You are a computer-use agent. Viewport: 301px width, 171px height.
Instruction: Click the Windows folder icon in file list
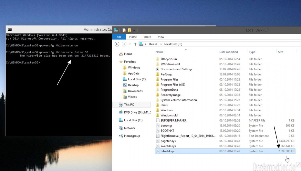tap(158, 110)
